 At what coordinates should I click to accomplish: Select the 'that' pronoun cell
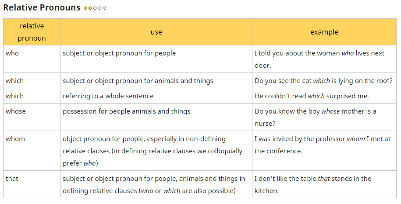pos(12,179)
